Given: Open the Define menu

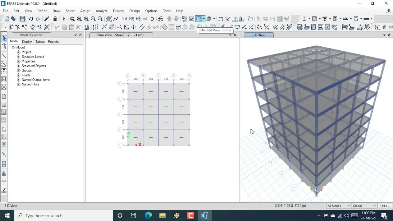Looking at the screenshot, I should (42, 11).
